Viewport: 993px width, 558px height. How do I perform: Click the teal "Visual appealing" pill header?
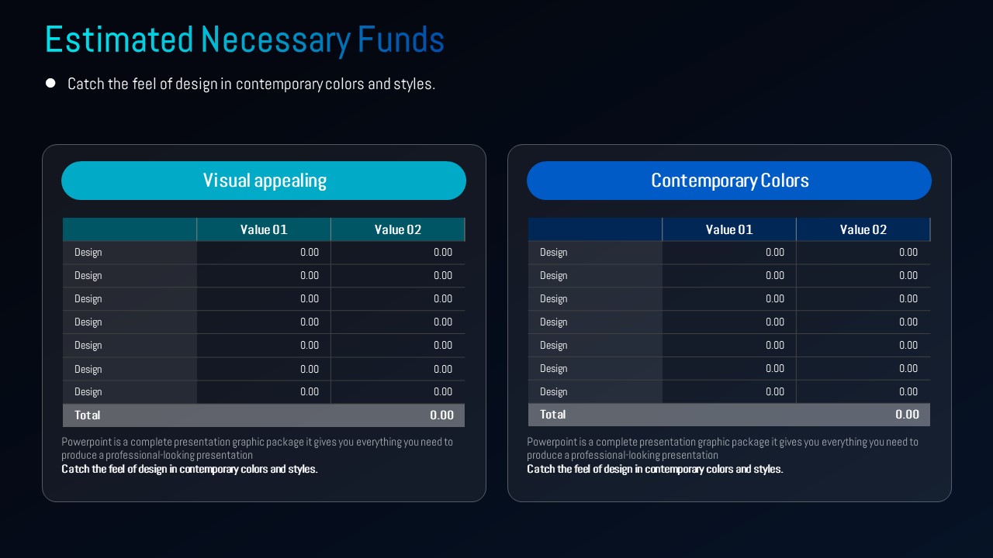coord(264,181)
